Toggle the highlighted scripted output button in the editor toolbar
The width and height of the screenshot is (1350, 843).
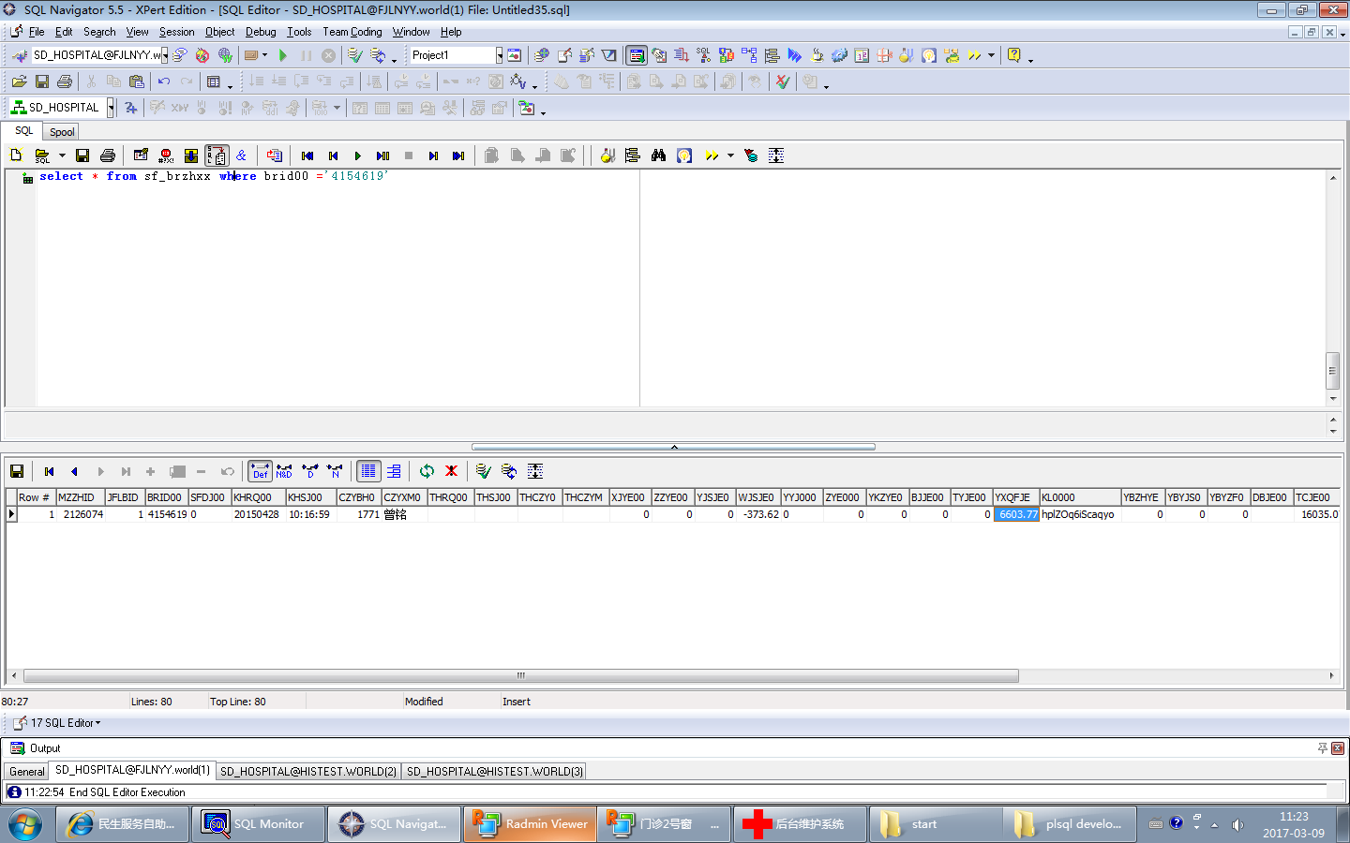217,155
